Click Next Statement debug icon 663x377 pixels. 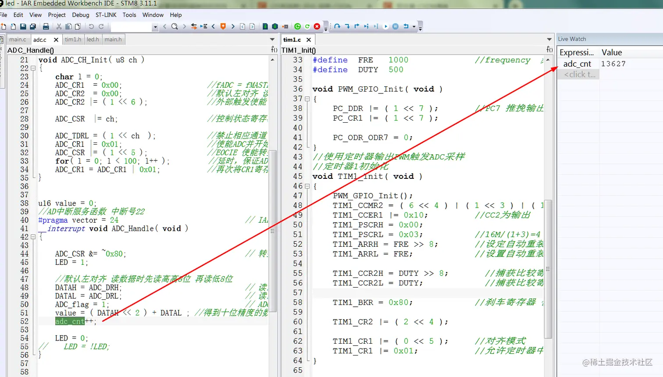pos(366,26)
